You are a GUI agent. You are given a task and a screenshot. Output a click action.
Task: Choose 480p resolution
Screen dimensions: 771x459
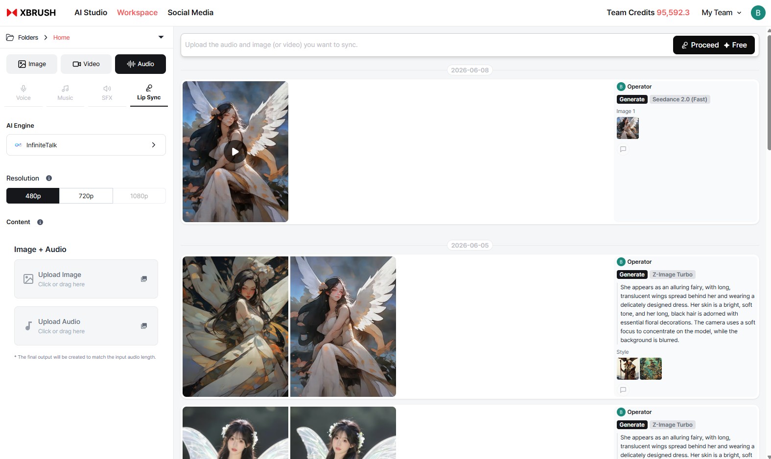point(33,196)
